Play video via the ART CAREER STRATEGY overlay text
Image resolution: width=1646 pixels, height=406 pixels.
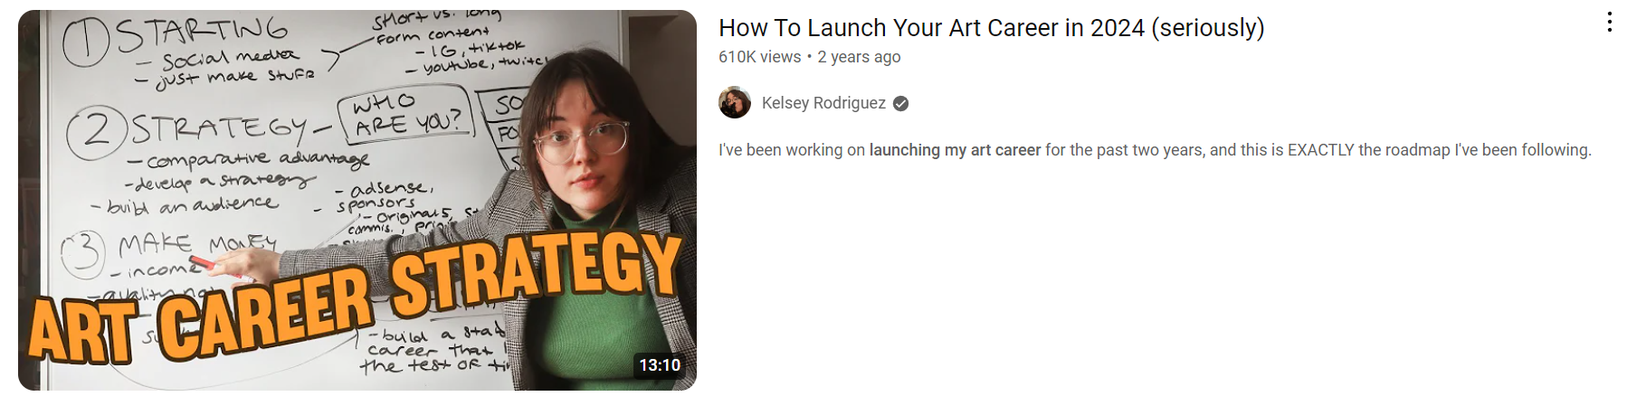click(355, 296)
